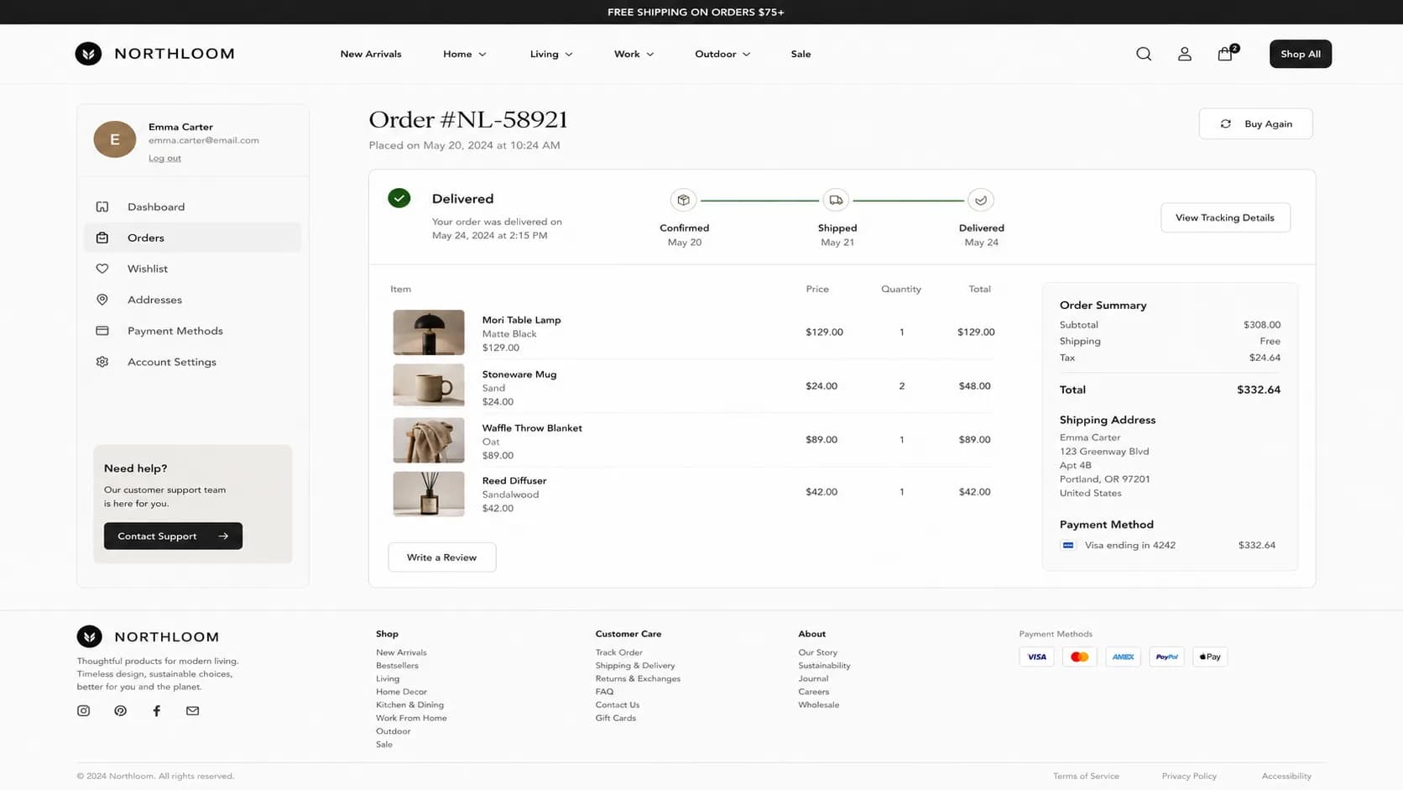Open the shopping bag cart icon

[1225, 54]
